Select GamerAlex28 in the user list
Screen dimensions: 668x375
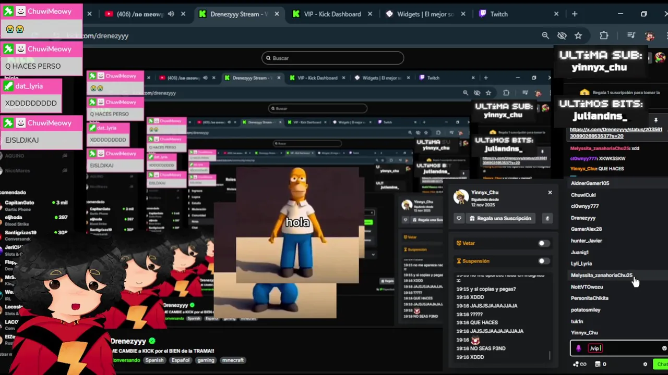point(586,229)
